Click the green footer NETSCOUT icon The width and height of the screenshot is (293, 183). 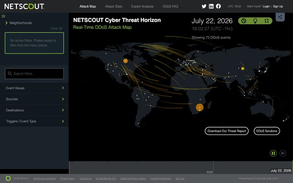click(x=8, y=178)
